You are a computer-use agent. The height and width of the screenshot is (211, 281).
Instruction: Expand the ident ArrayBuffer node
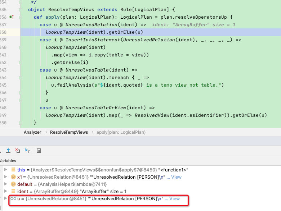[6, 191]
